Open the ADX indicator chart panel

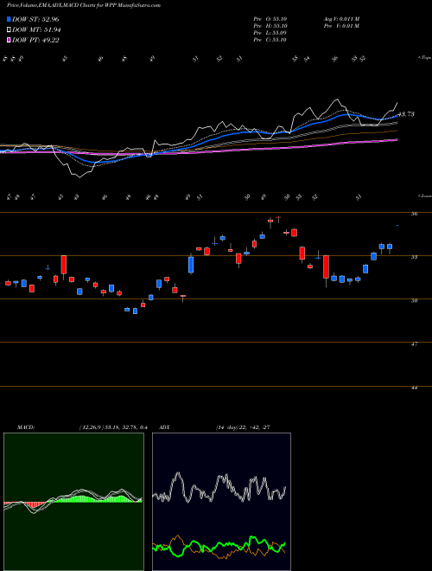point(221,502)
